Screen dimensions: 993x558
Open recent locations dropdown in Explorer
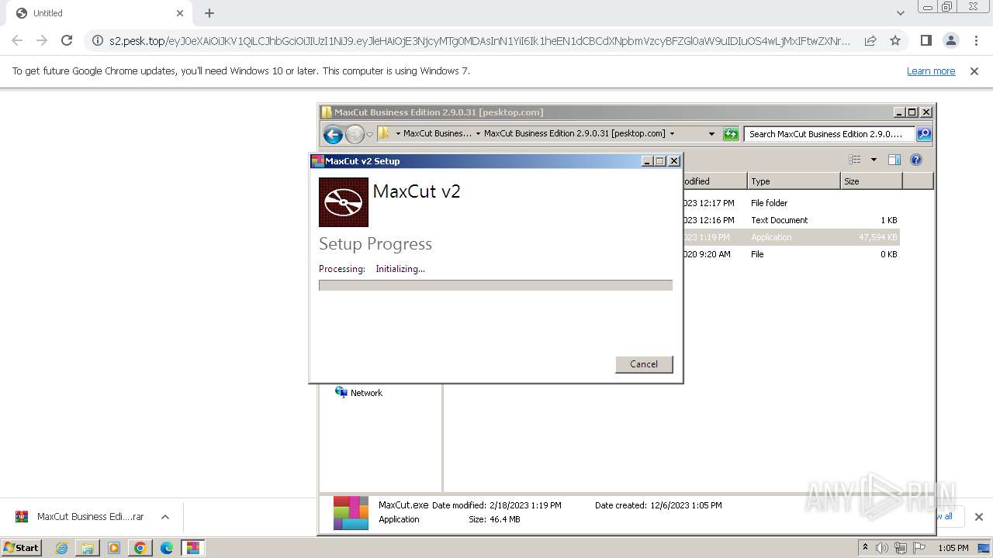pyautogui.click(x=370, y=134)
